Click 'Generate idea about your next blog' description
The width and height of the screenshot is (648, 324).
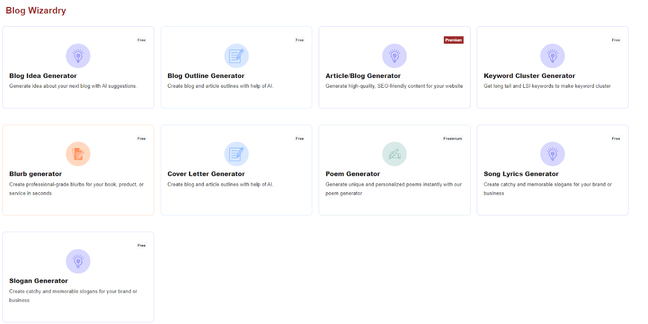click(x=73, y=86)
